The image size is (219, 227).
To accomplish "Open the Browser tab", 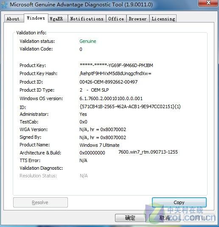I will tap(138, 19).
